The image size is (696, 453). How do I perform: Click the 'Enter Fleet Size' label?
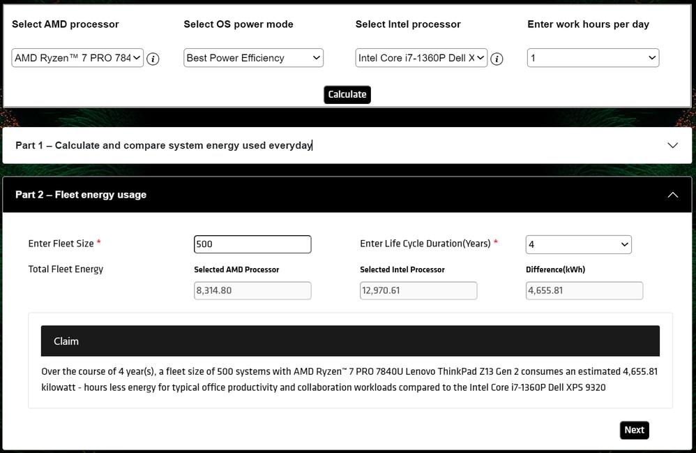(x=61, y=244)
